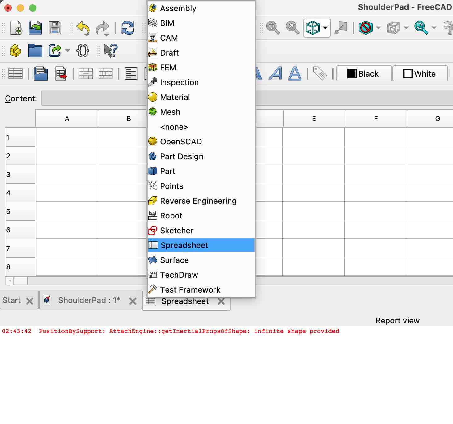This screenshot has width=453, height=424.
Task: Set an alias with the tag icon
Action: (320, 73)
